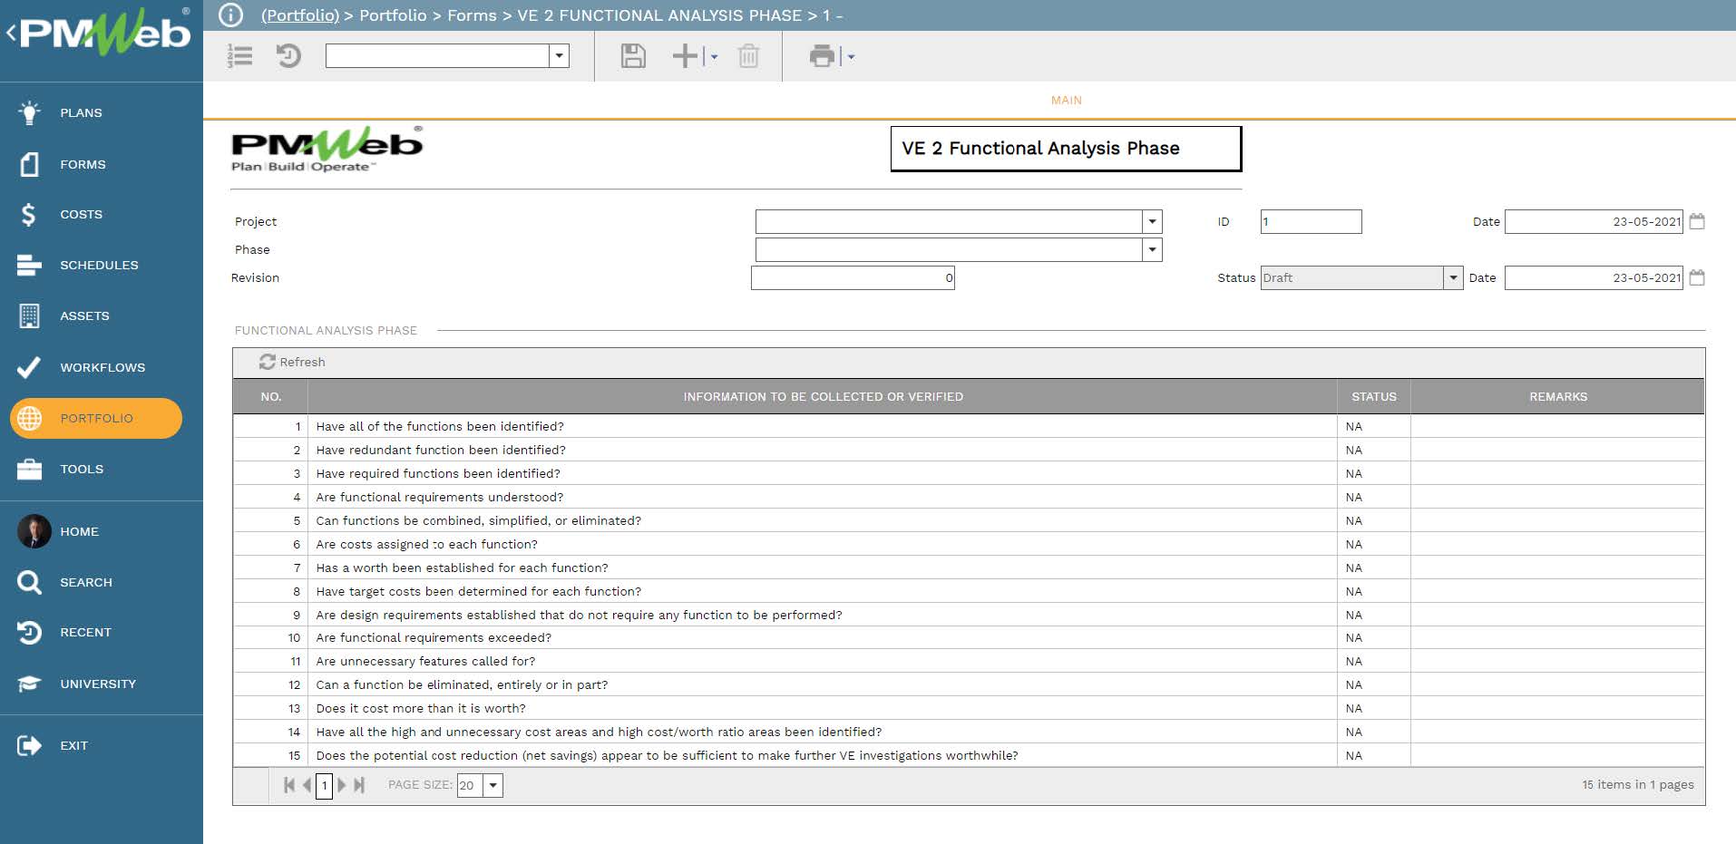1736x844 pixels.
Task: Open the Workflows section from the sidebar
Action: pos(102,367)
